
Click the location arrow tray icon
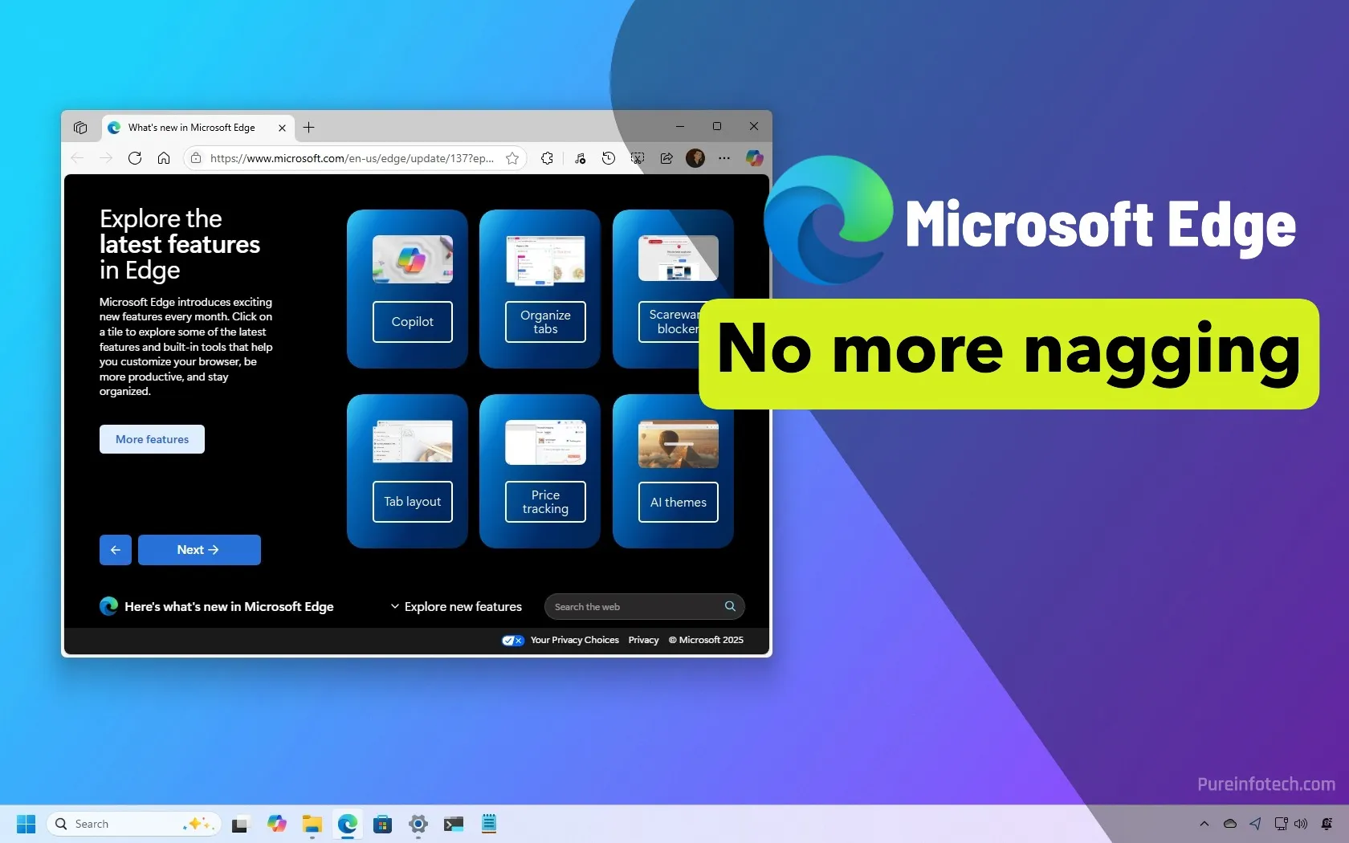click(x=1255, y=824)
